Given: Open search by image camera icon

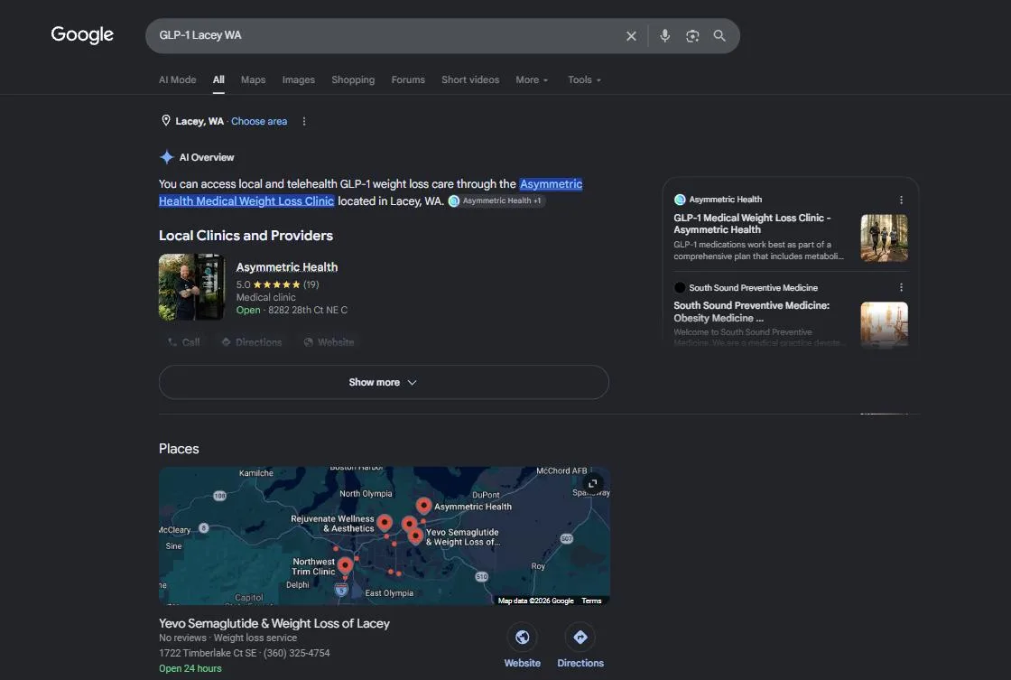Looking at the screenshot, I should click(692, 36).
